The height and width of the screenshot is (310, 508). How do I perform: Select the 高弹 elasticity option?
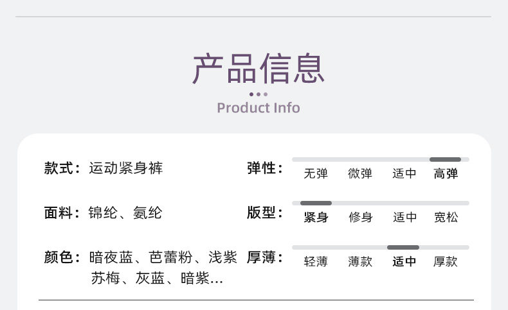point(446,173)
